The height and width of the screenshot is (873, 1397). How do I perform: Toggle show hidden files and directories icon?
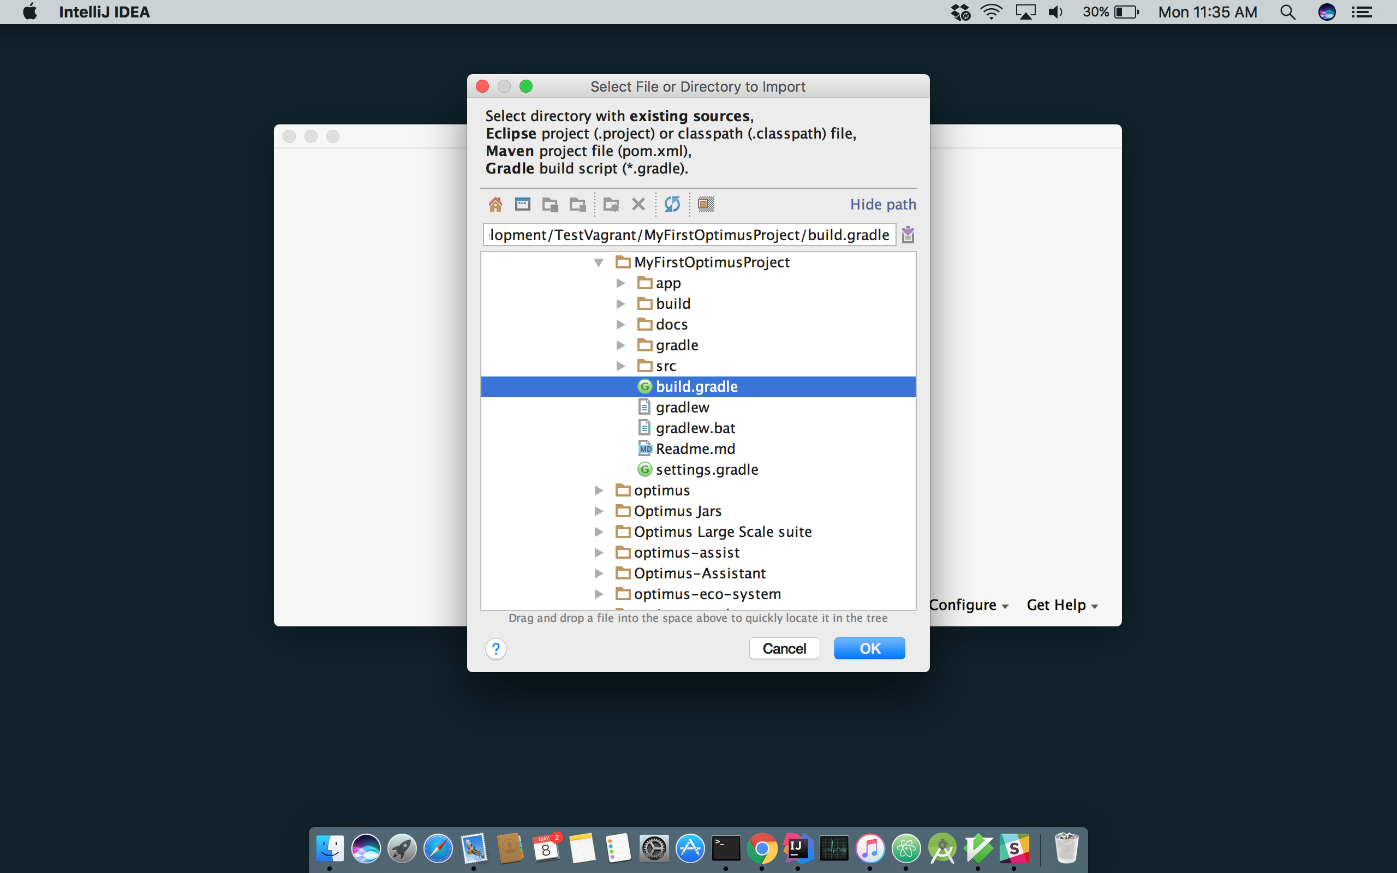click(x=706, y=205)
